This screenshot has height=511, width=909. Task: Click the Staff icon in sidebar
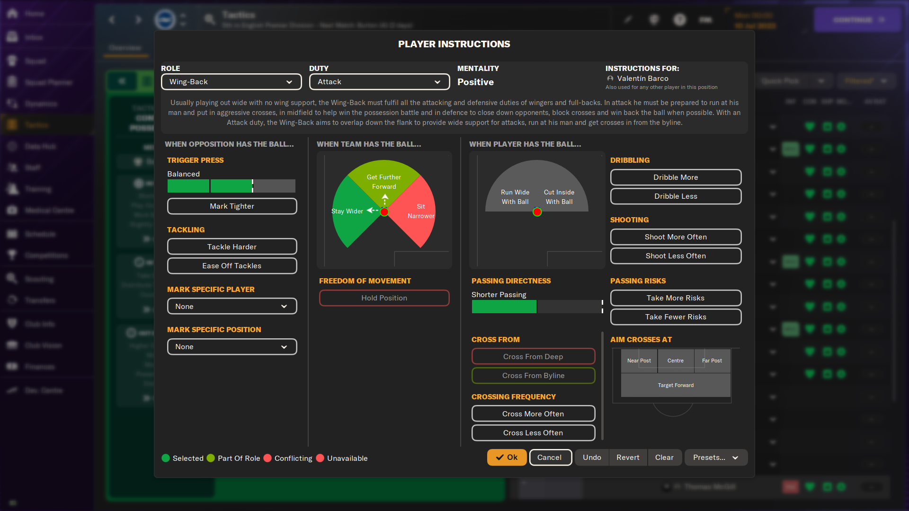click(12, 167)
